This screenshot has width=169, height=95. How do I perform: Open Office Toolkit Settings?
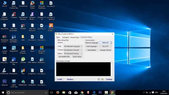pyautogui.click(x=109, y=79)
